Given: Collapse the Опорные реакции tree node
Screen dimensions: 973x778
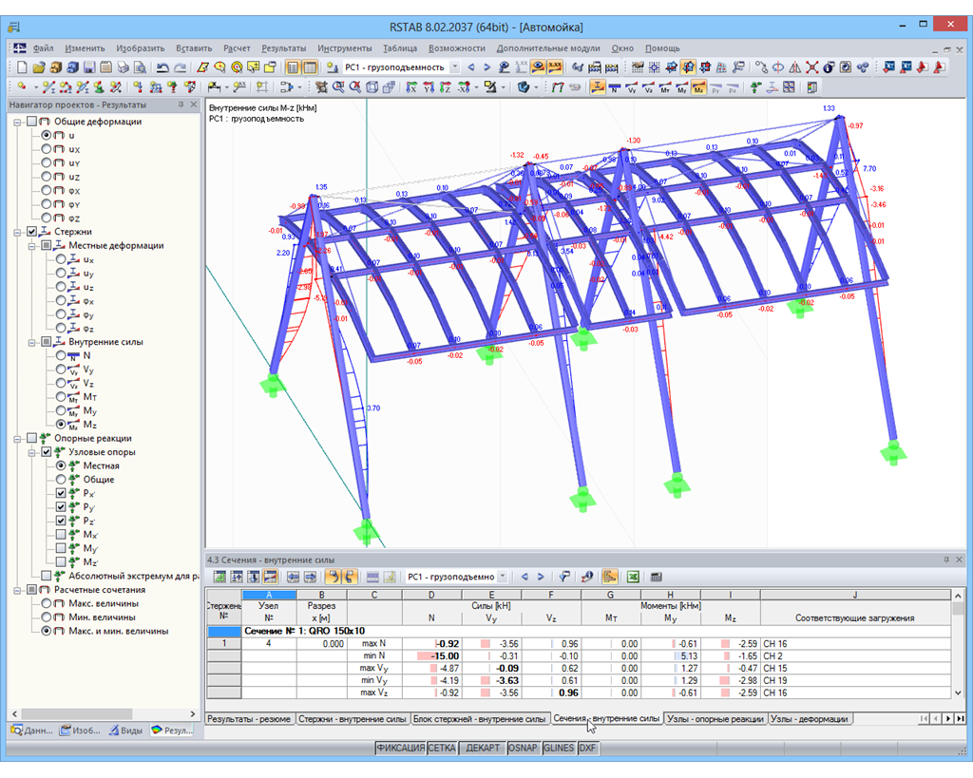Looking at the screenshot, I should [x=17, y=439].
